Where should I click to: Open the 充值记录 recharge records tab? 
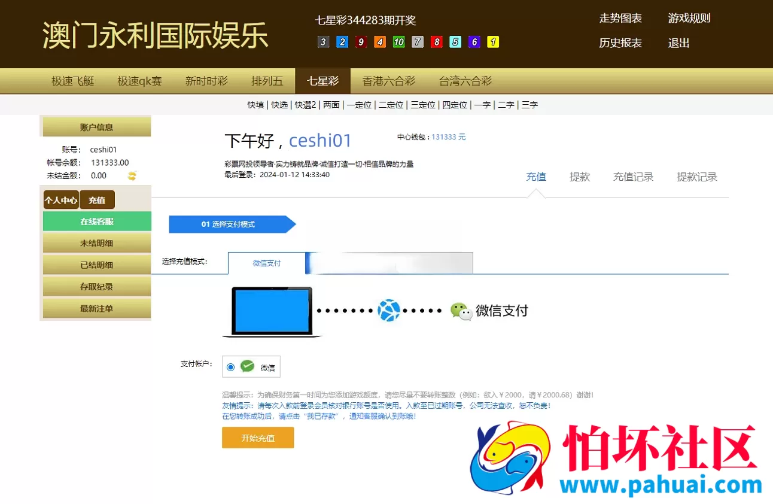pos(634,177)
